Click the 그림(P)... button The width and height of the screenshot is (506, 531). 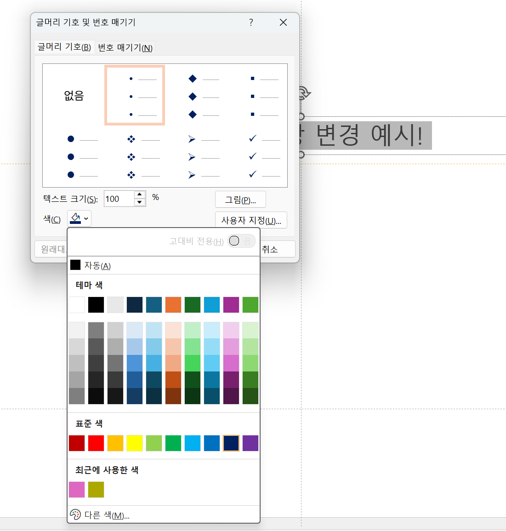pyautogui.click(x=240, y=200)
